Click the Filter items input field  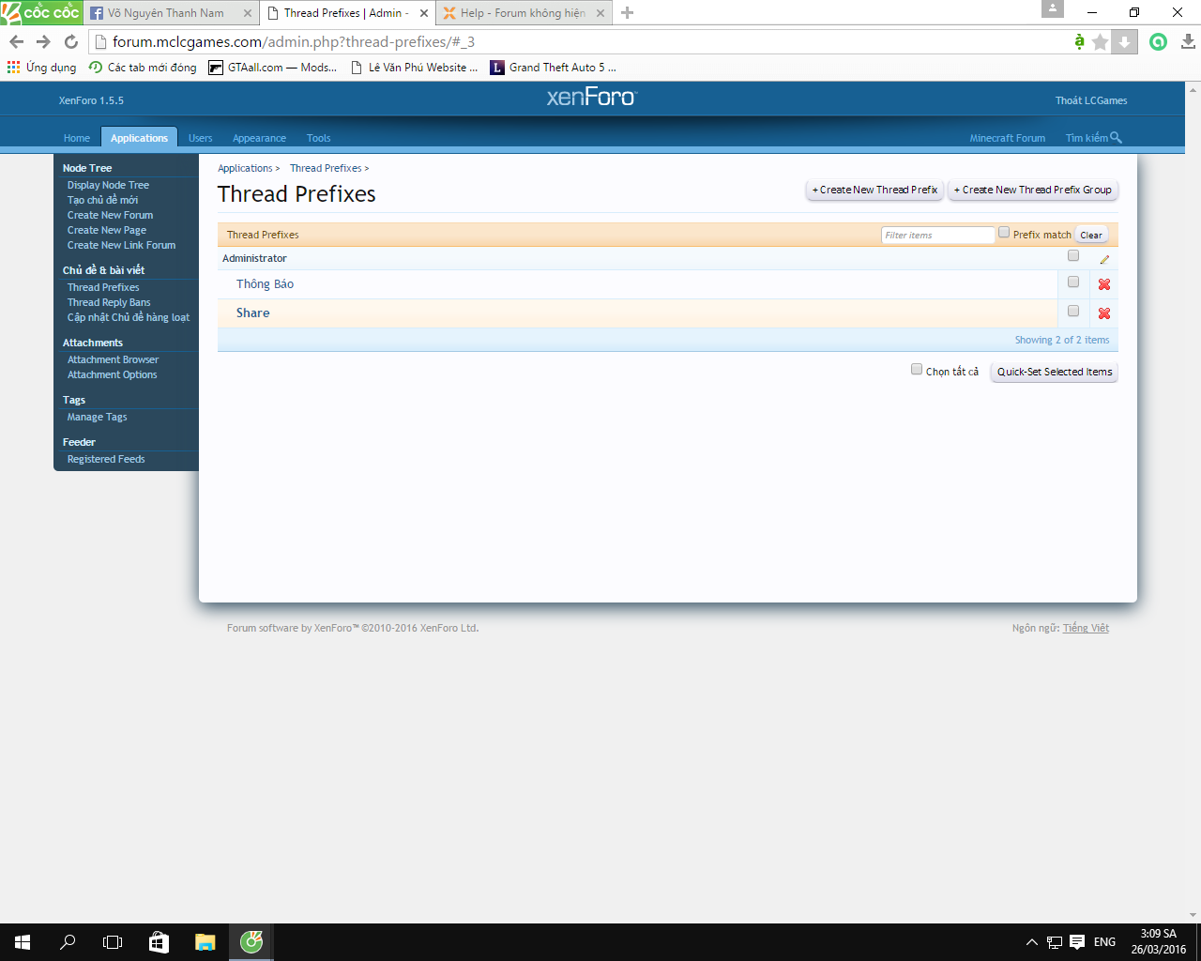[x=936, y=236]
